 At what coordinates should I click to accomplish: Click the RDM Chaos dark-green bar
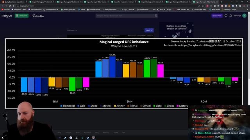[x=228, y=81]
